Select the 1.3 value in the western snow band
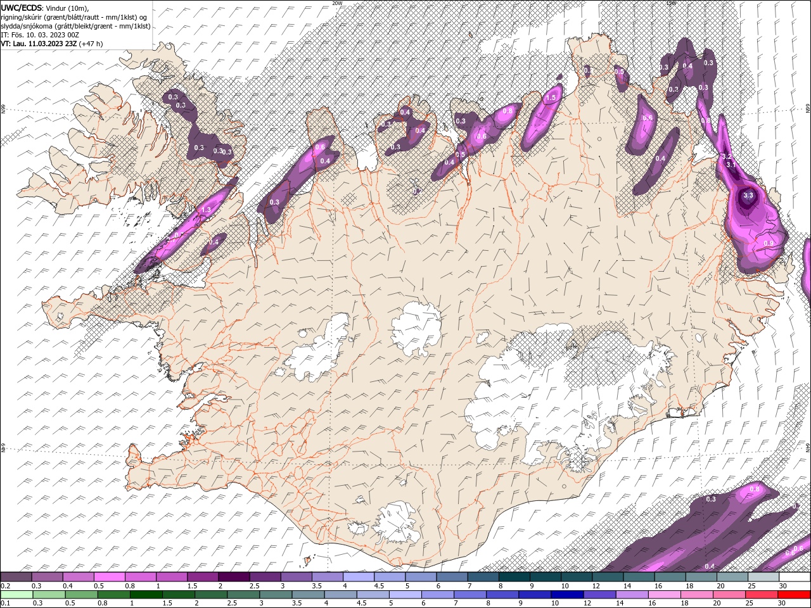 click(x=206, y=210)
